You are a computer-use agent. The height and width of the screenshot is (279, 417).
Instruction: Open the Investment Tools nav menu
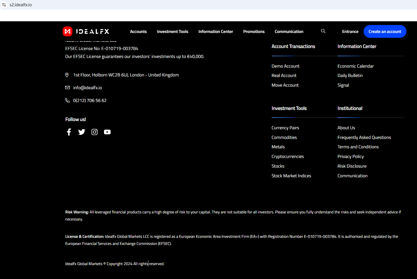click(173, 32)
